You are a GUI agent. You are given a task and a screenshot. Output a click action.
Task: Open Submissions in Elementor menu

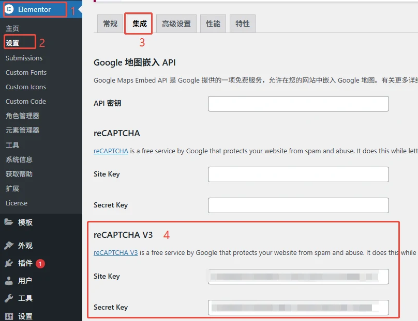pos(24,58)
